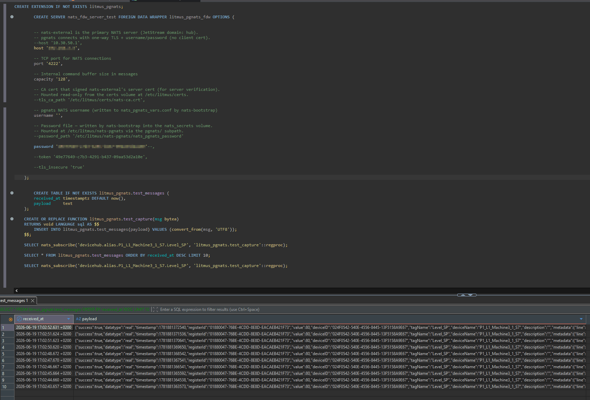The width and height of the screenshot is (590, 400).
Task: Click the commented --token line
Action: [91, 157]
